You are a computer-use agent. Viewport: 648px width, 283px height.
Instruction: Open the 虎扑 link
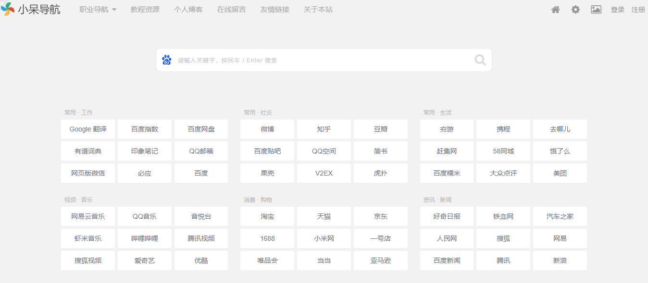pos(381,173)
